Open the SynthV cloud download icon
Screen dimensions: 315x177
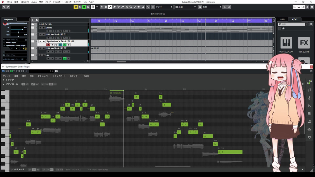coord(309,129)
